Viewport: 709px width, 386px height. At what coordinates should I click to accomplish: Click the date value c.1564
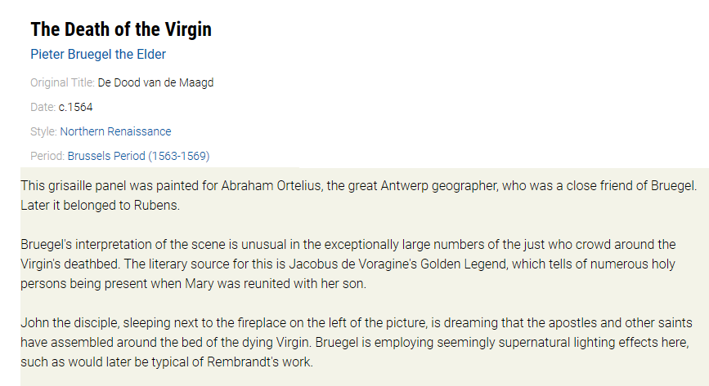click(x=75, y=107)
